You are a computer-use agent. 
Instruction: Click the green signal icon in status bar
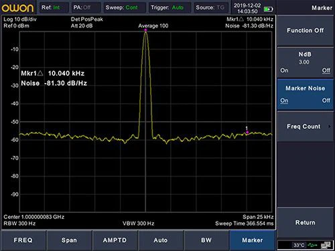click(312, 245)
